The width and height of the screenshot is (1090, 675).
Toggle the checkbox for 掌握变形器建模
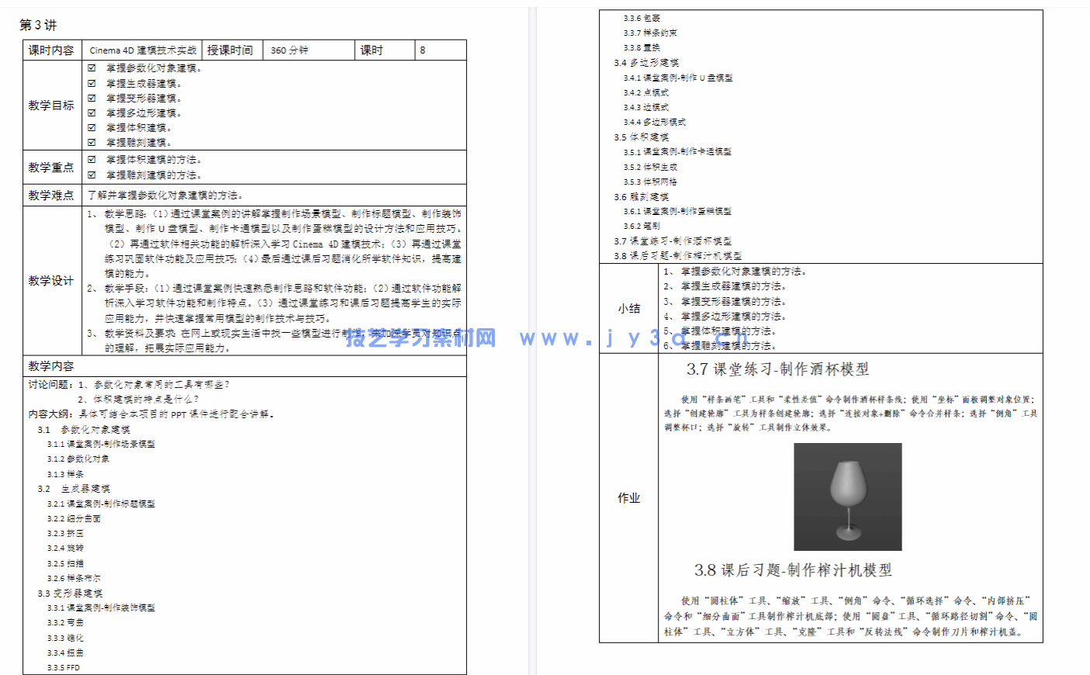[x=91, y=98]
